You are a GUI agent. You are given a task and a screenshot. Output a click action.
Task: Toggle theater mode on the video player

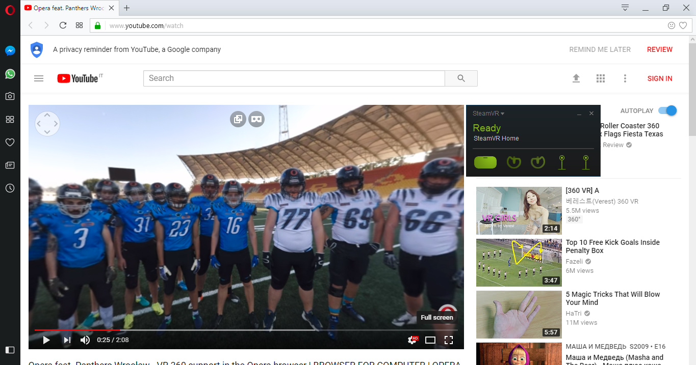pyautogui.click(x=430, y=340)
